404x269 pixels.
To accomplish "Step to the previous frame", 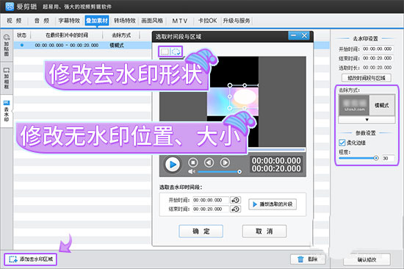I will 209,162.
